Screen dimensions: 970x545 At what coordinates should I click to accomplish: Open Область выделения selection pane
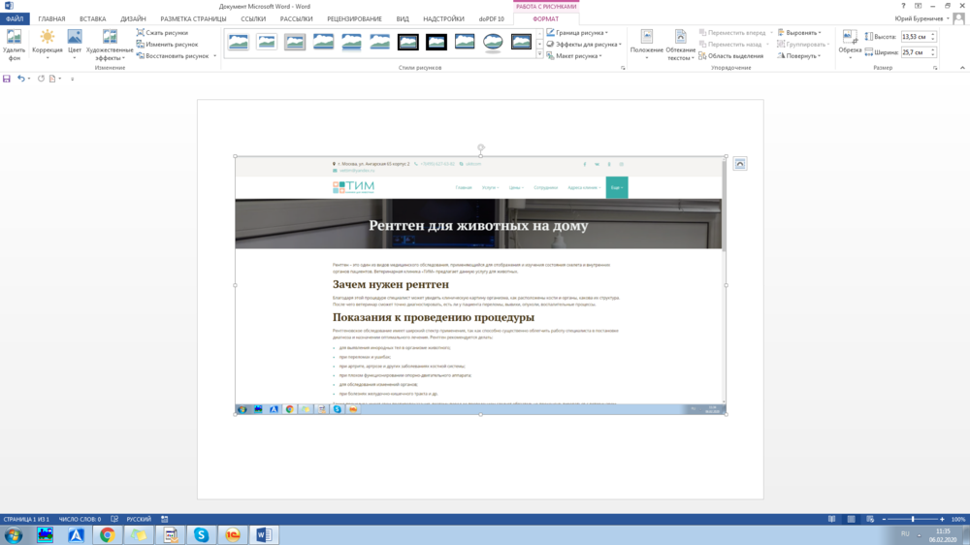click(x=730, y=55)
